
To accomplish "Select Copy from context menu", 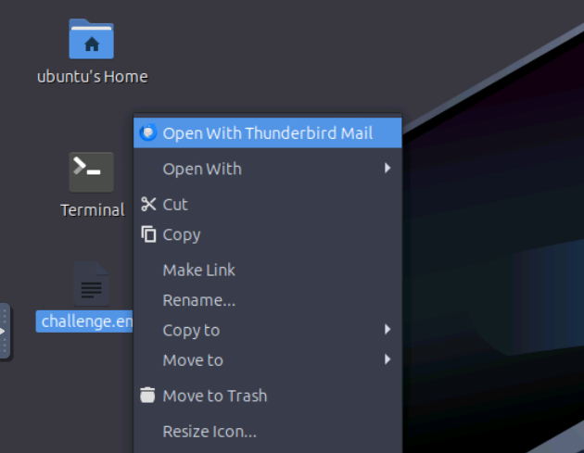I will point(267,234).
